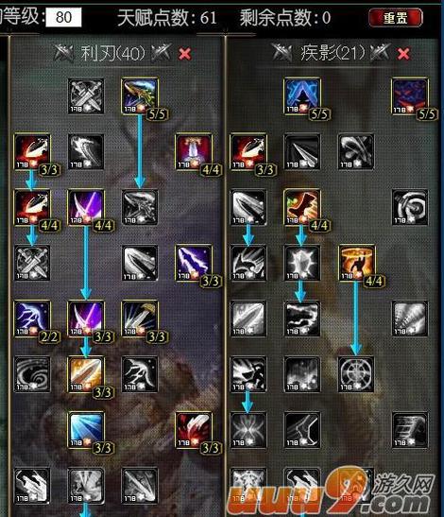Click the purple lightning 3/3 talent icon
Screen dimensions: 444x517
pos(194,263)
